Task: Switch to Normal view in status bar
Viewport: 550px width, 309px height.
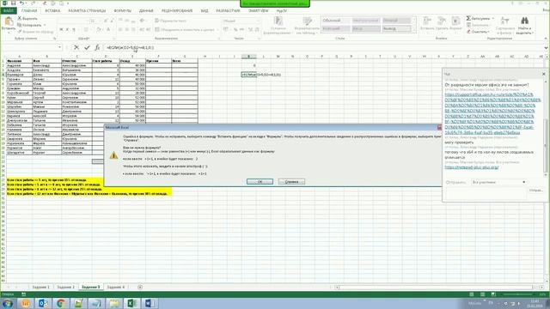Action: (472, 294)
